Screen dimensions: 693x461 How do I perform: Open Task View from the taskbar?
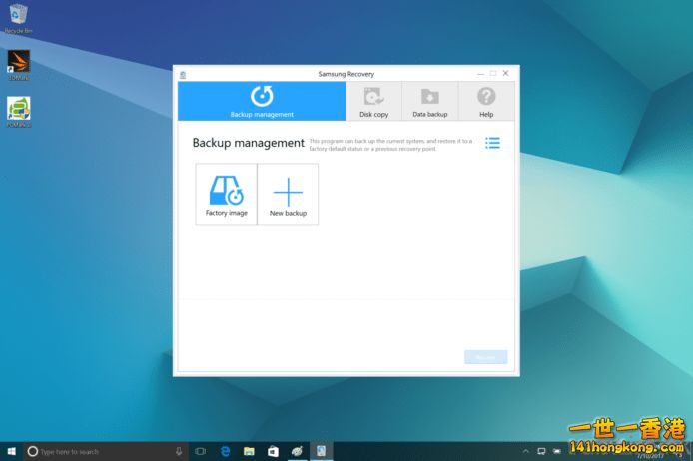tap(200, 451)
